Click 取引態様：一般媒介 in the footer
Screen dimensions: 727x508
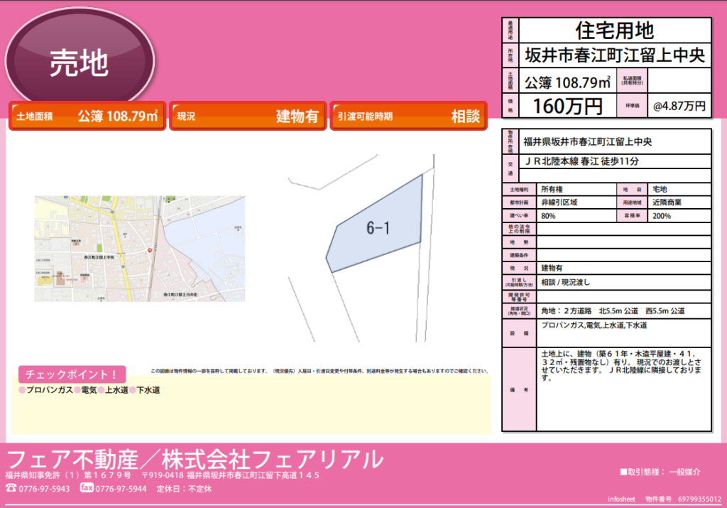click(661, 472)
